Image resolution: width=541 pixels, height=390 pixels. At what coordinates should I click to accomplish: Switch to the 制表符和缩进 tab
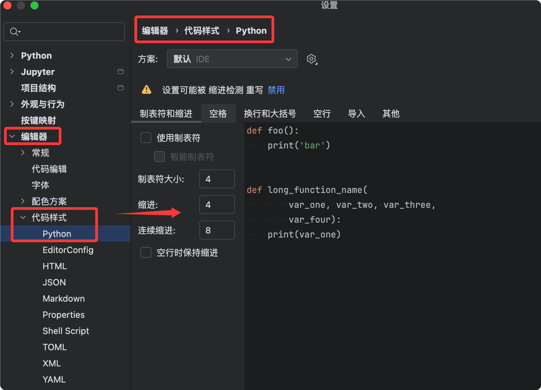coord(166,114)
